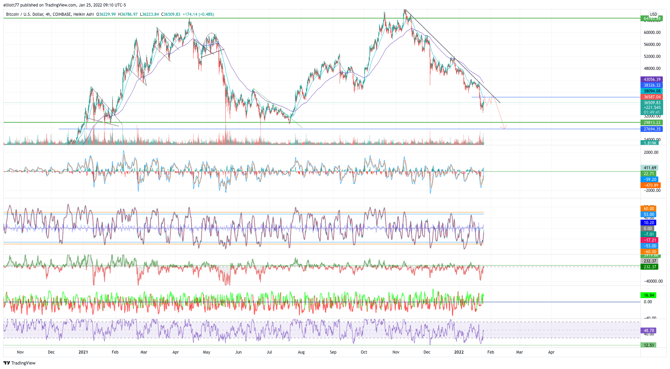
Task: Select the green indicator label 22.71
Action: click(648, 174)
